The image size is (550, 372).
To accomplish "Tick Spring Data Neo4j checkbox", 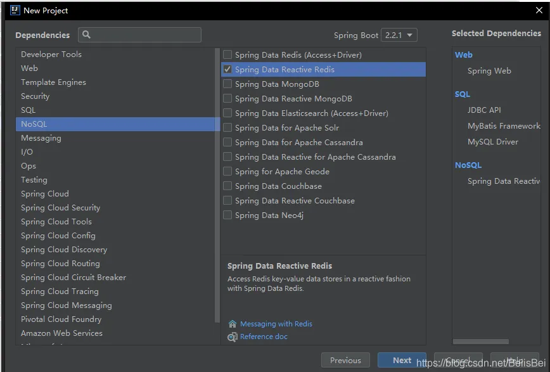I will click(227, 215).
